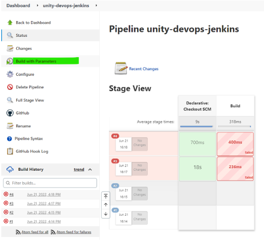This screenshot has width=264, height=242.
Task: Click the #3 badge in Stage View
Action: (x=115, y=161)
